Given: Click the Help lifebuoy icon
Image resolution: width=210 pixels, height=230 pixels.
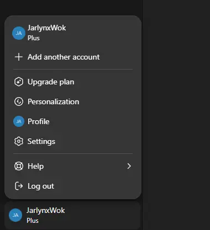Looking at the screenshot, I should [19, 166].
